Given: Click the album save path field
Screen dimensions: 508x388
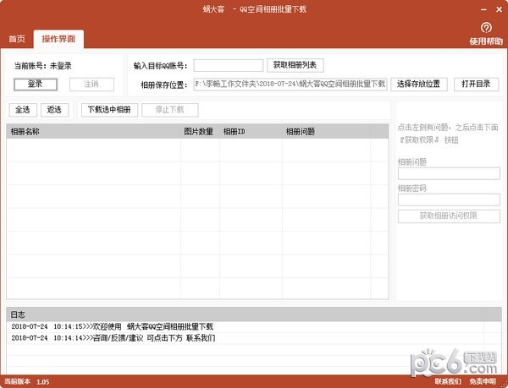Looking at the screenshot, I should (290, 85).
